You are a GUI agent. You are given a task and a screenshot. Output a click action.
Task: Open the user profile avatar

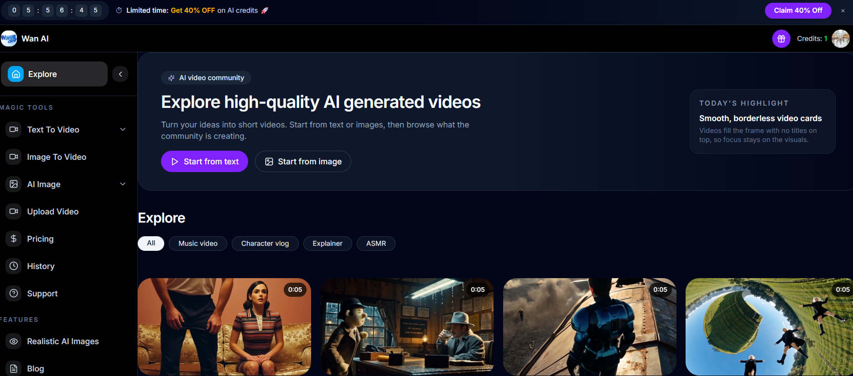click(x=840, y=39)
